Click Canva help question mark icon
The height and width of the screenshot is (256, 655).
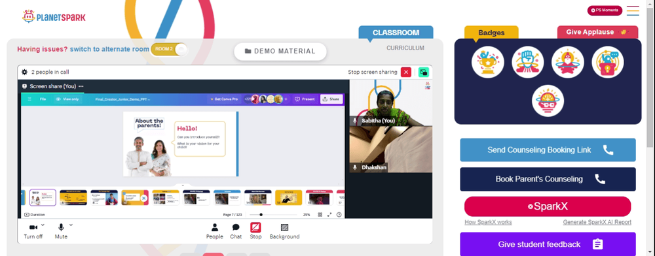click(x=339, y=215)
